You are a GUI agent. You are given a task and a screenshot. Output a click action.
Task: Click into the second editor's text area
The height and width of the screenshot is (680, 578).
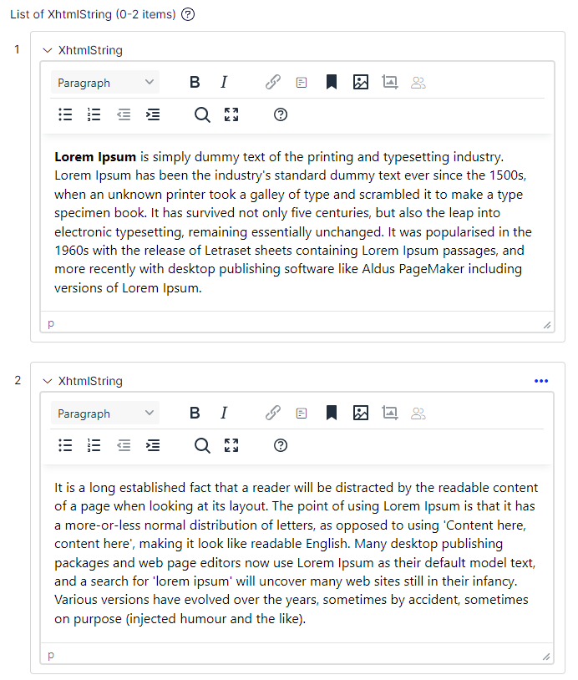click(x=297, y=551)
